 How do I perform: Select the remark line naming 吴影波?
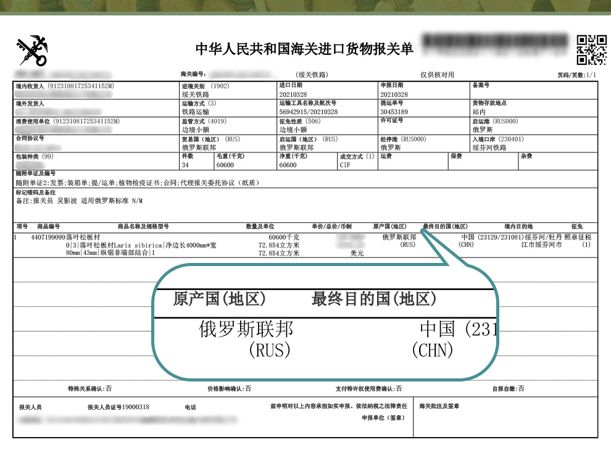tap(80, 201)
